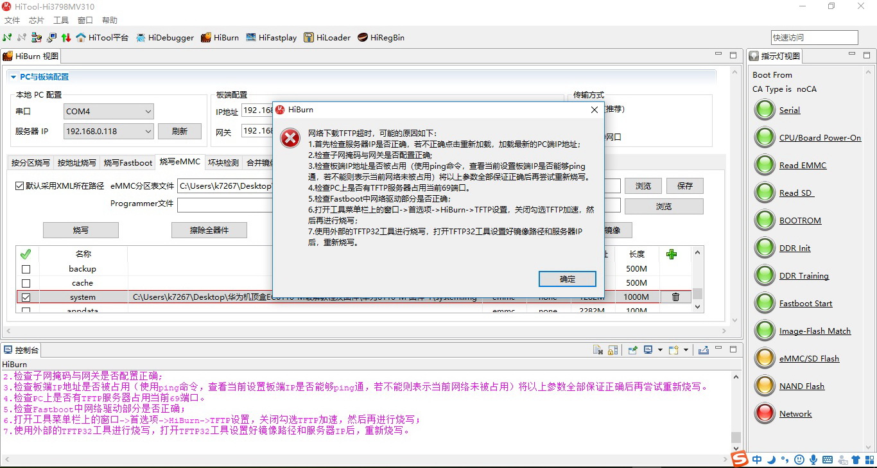Click the 擦除全器件 button

(209, 230)
